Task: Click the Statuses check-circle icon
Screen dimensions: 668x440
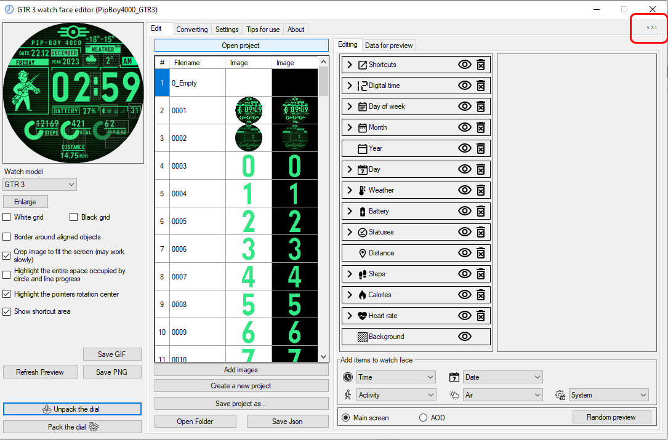Action: 363,232
